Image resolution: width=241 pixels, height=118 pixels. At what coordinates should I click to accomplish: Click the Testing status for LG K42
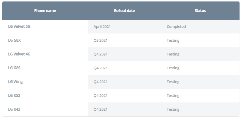[x=173, y=109]
